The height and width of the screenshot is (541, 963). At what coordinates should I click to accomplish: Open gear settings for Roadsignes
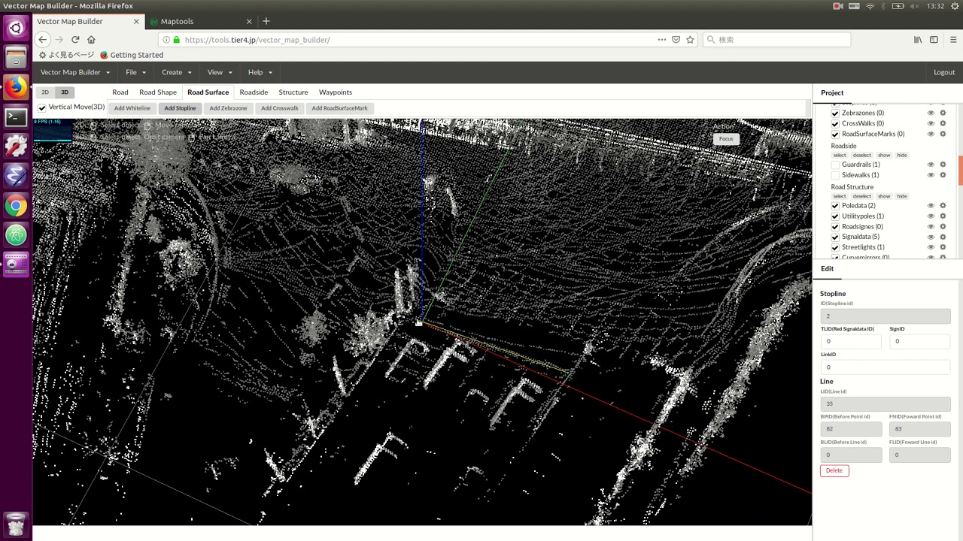click(943, 227)
